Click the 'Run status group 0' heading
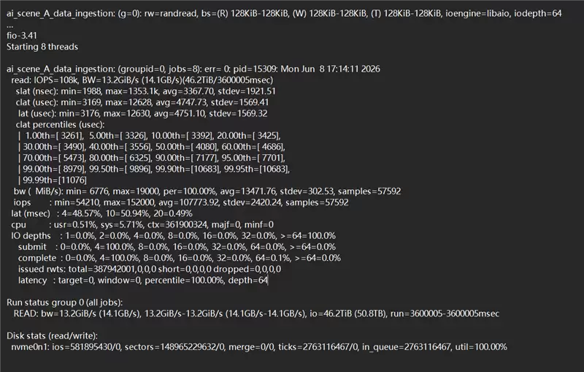This screenshot has height=372, width=584. [x=64, y=303]
